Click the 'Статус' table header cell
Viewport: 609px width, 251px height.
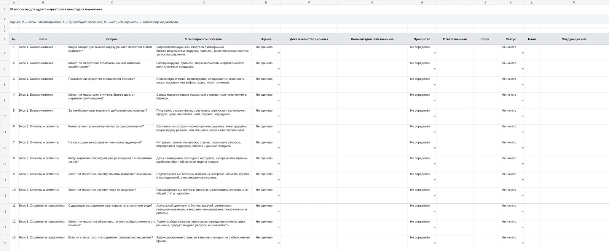511,39
